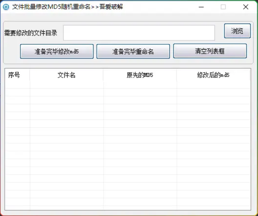Click the 需要修改的文件目录 label
258x216 pixels.
(x=31, y=33)
